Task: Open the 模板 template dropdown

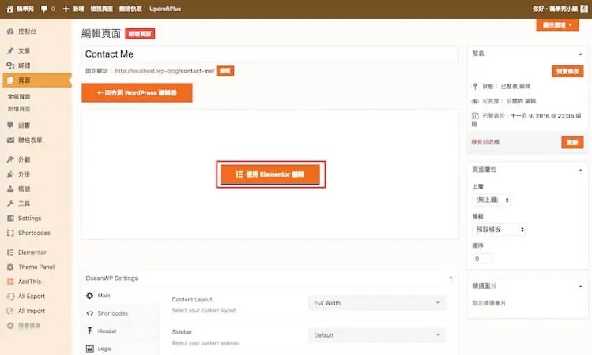Action: tap(499, 229)
